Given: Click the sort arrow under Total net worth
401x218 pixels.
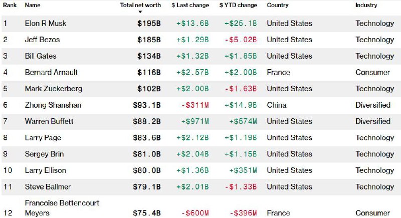Looking at the screenshot, I should pos(140,12).
